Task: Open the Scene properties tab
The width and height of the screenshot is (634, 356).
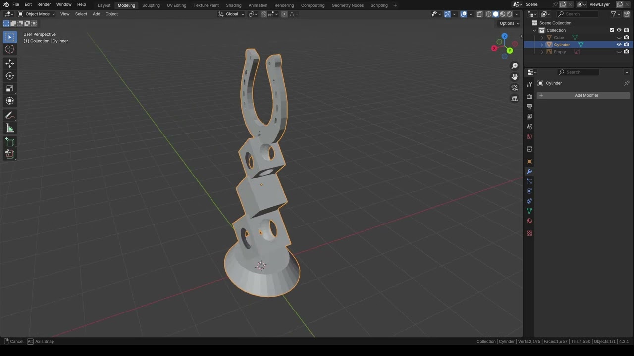Action: pos(529,127)
